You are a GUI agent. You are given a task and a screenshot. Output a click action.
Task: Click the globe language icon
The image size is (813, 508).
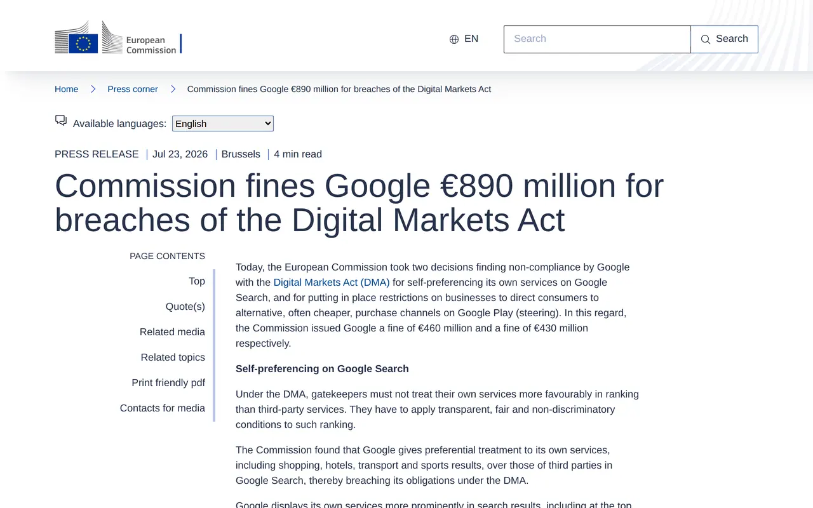[454, 39]
